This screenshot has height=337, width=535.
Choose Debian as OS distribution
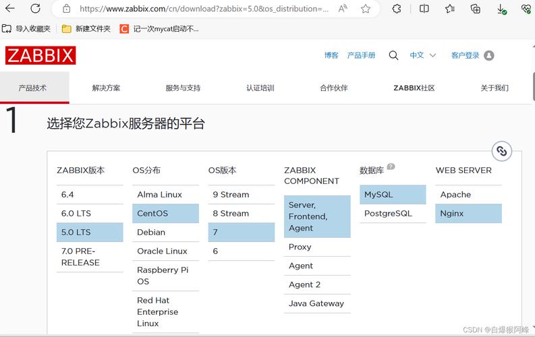click(x=165, y=232)
